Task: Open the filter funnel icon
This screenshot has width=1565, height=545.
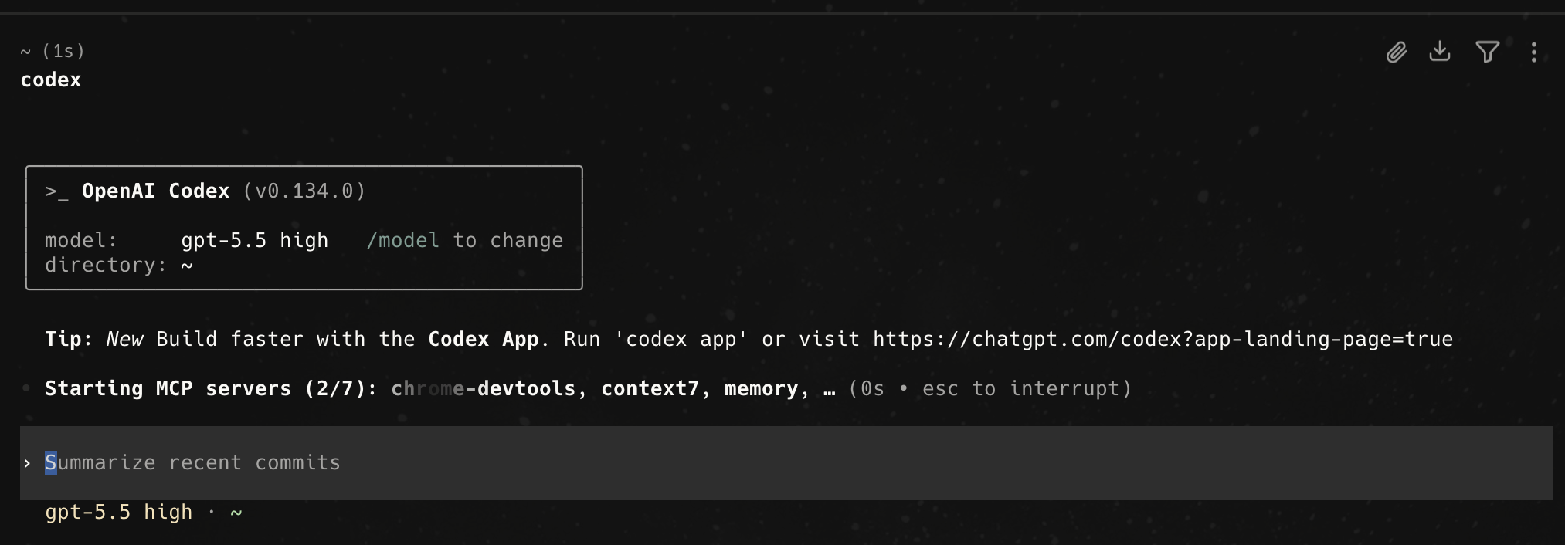Action: [x=1487, y=52]
